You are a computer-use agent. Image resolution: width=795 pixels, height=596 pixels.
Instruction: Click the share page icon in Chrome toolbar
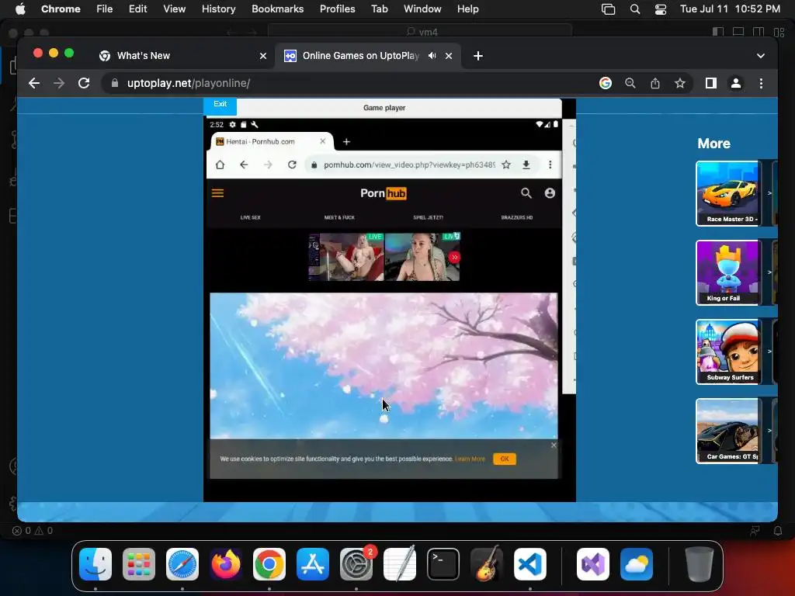click(x=655, y=83)
